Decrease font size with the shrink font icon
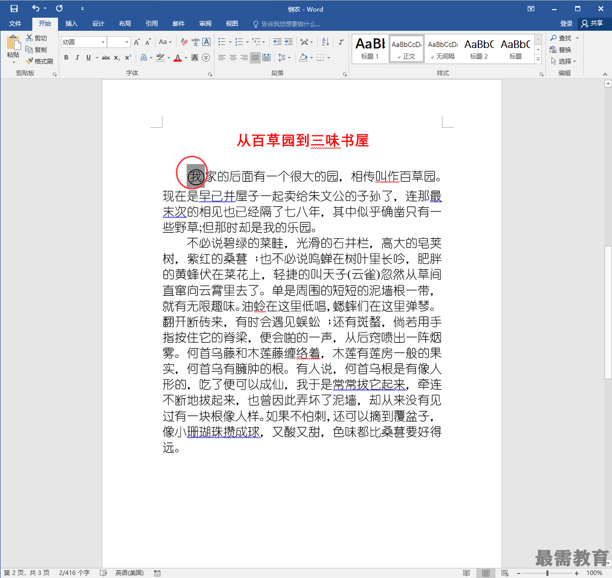 (x=148, y=42)
